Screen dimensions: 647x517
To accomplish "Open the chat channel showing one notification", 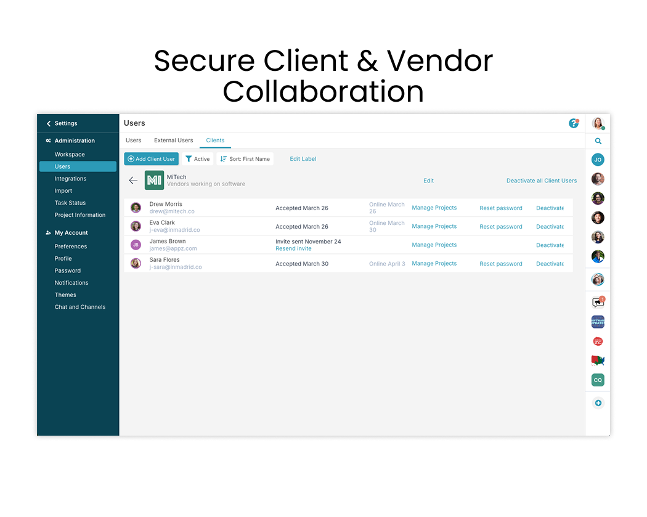I will coord(597,301).
